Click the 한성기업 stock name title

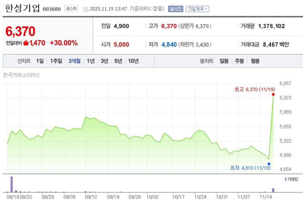coord(22,9)
